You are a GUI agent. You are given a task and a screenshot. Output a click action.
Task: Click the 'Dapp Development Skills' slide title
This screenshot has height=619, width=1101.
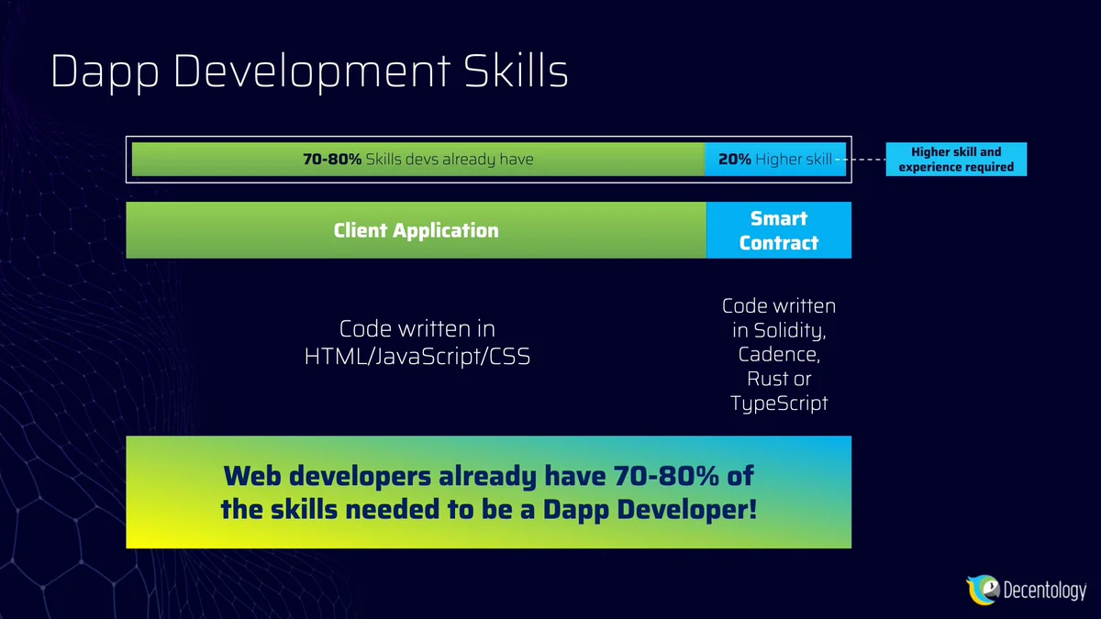click(x=309, y=71)
